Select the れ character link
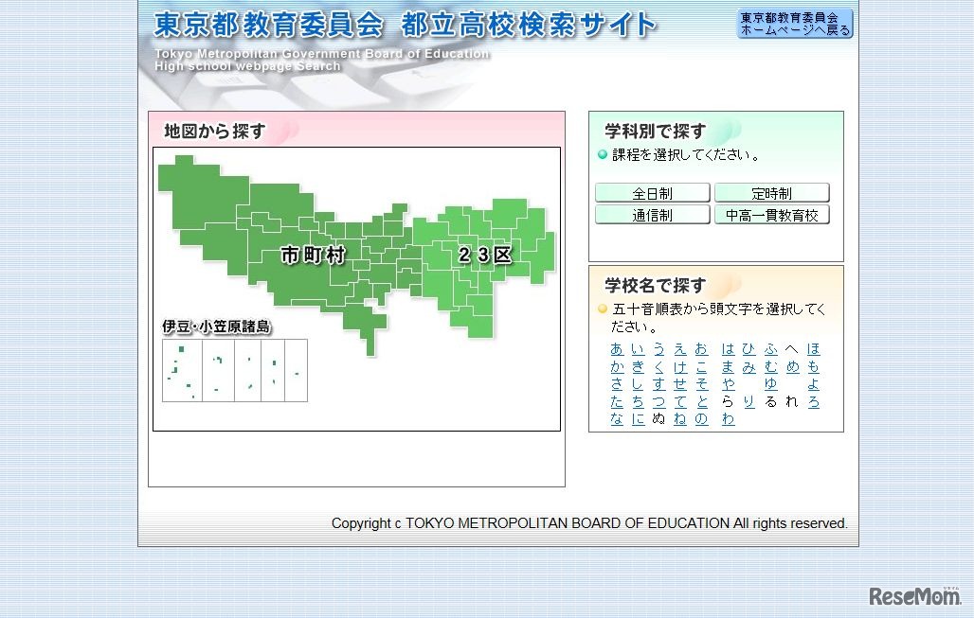Screen dimensions: 974x618 [x=791, y=401]
